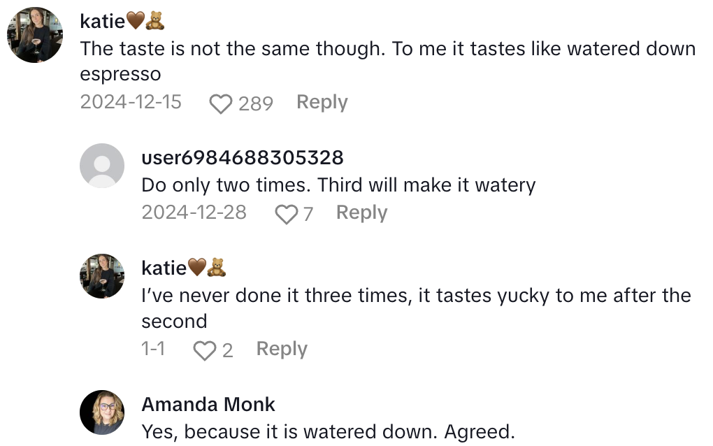Click the 2024-12-28 timestamp
713x446 pixels.
[194, 213]
